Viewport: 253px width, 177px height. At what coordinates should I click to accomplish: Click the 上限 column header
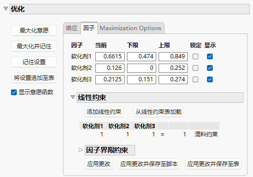164,45
